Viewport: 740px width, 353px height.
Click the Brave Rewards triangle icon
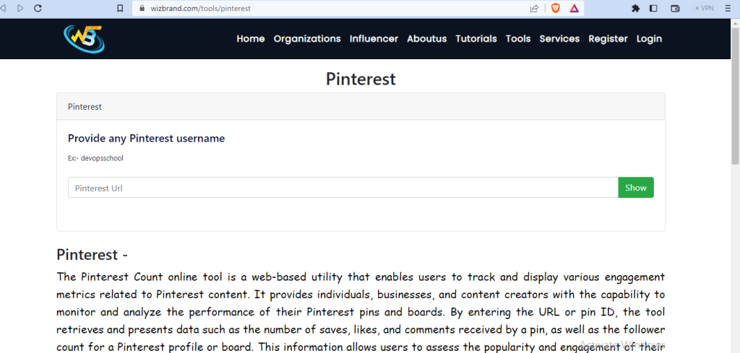click(574, 8)
